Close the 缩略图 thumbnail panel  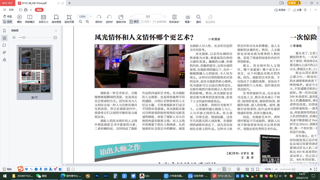[x=56, y=31]
